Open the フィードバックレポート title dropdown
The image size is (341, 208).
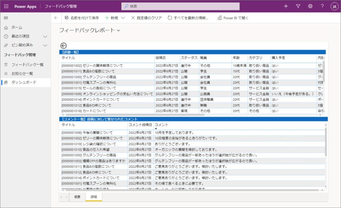click(x=119, y=30)
